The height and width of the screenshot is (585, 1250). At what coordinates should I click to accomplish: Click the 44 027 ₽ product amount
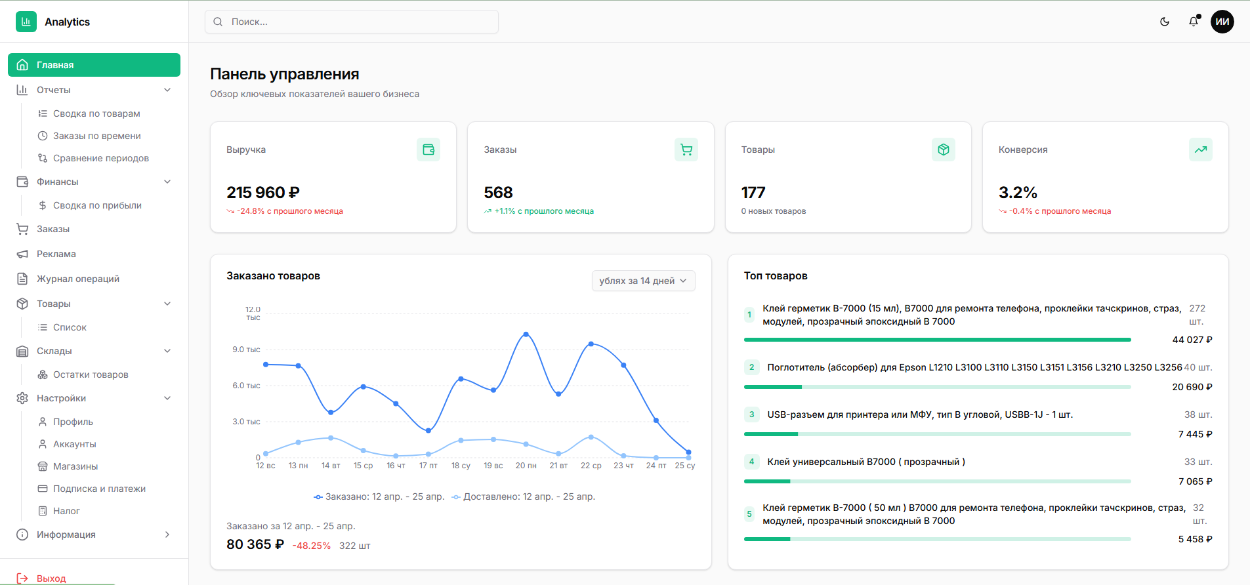(x=1192, y=340)
